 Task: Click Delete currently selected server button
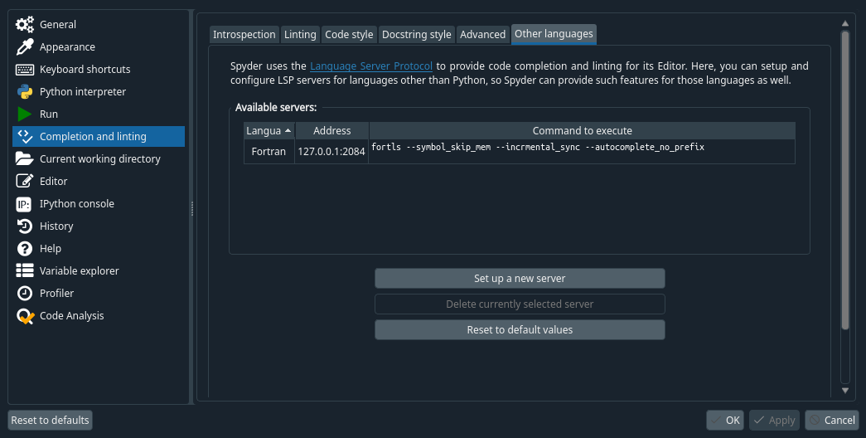tap(520, 304)
